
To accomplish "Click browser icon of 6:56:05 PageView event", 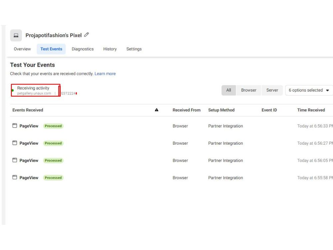I will pos(15,160).
